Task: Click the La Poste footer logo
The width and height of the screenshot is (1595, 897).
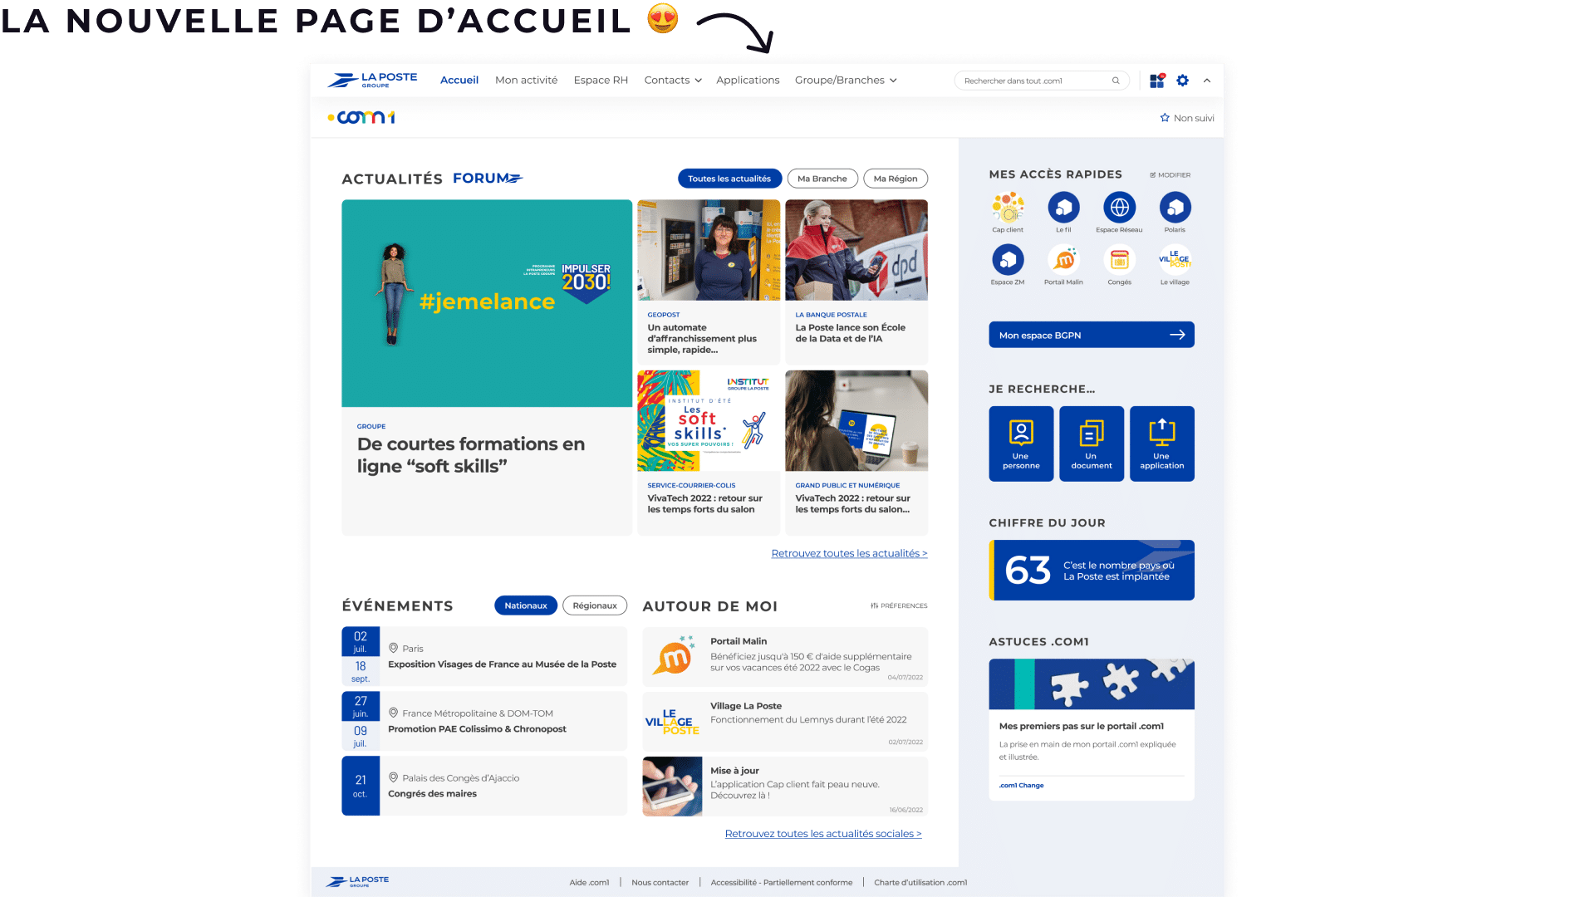Action: (x=358, y=881)
